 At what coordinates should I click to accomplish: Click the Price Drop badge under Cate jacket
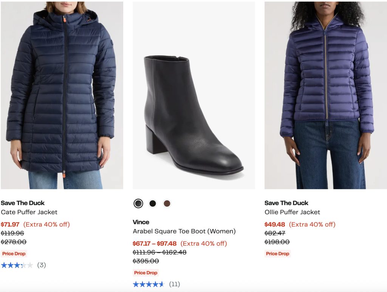pos(14,253)
